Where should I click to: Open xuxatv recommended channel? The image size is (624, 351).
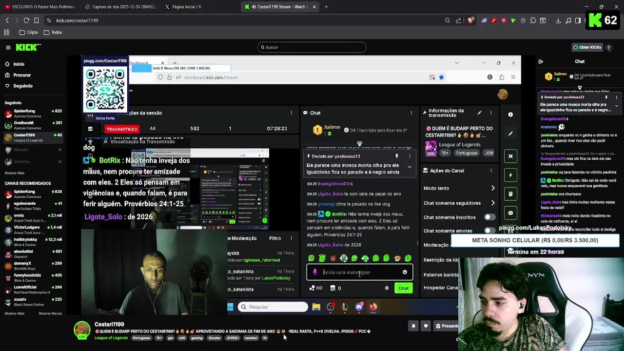32,302
